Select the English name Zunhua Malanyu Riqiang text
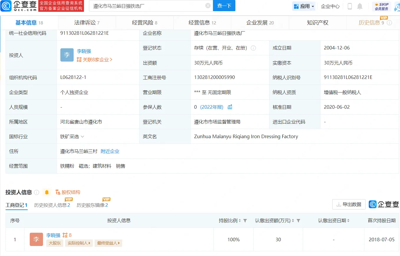This screenshot has height=256, width=400. 246,136
